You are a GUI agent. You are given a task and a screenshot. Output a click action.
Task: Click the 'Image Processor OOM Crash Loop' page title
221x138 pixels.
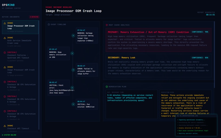tap(73, 11)
